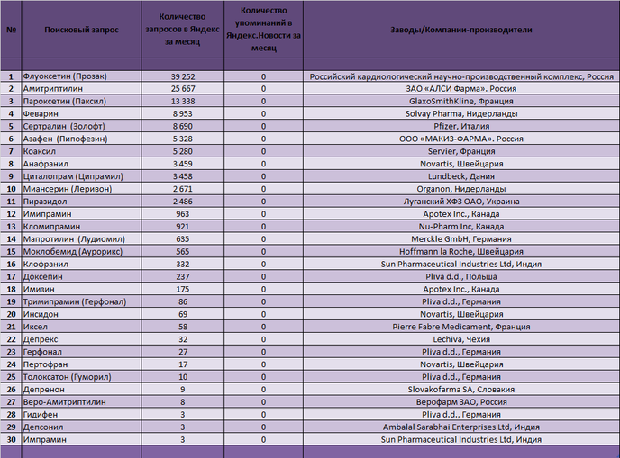620x458 pixels.
Task: Click the cell 'Organon, Нидерланды'
Action: (x=461, y=189)
